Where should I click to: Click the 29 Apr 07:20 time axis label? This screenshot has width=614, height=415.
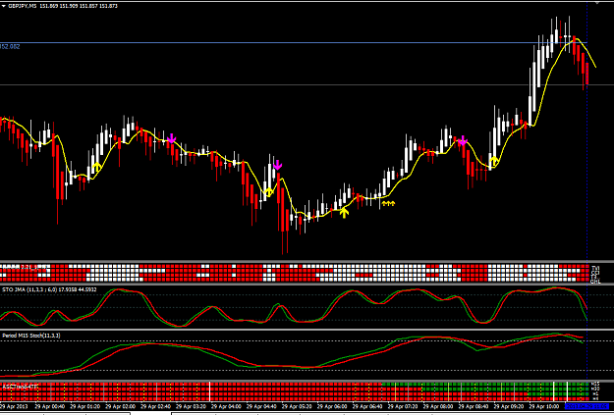[x=403, y=406]
